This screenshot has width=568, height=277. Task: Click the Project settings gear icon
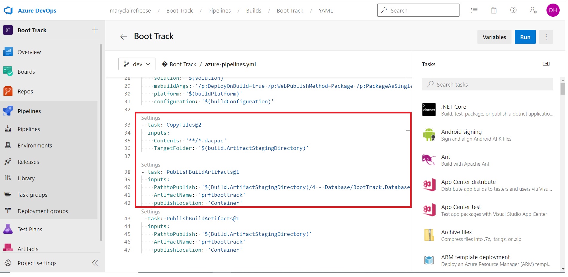tap(8, 263)
